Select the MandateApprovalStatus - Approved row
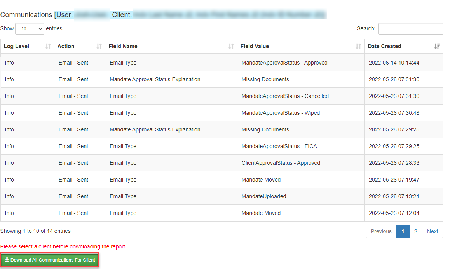Viewport: 457px width, 269px height. [x=284, y=63]
